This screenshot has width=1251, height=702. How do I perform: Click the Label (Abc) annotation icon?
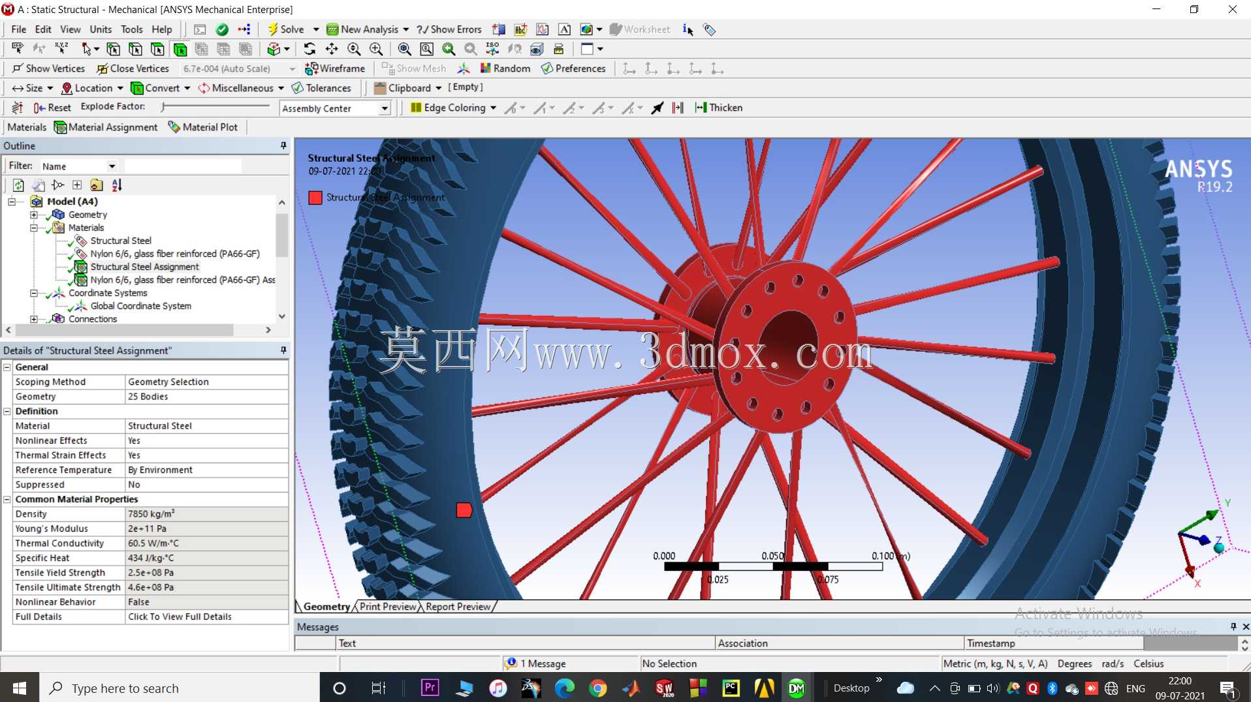click(x=520, y=29)
